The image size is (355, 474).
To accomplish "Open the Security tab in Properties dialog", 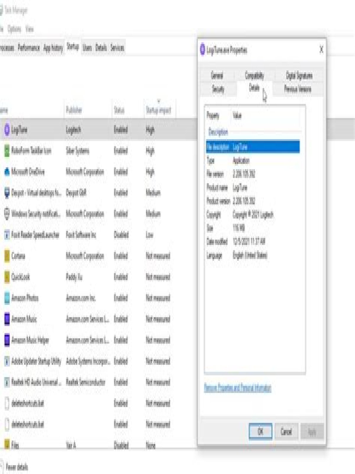I will point(218,89).
